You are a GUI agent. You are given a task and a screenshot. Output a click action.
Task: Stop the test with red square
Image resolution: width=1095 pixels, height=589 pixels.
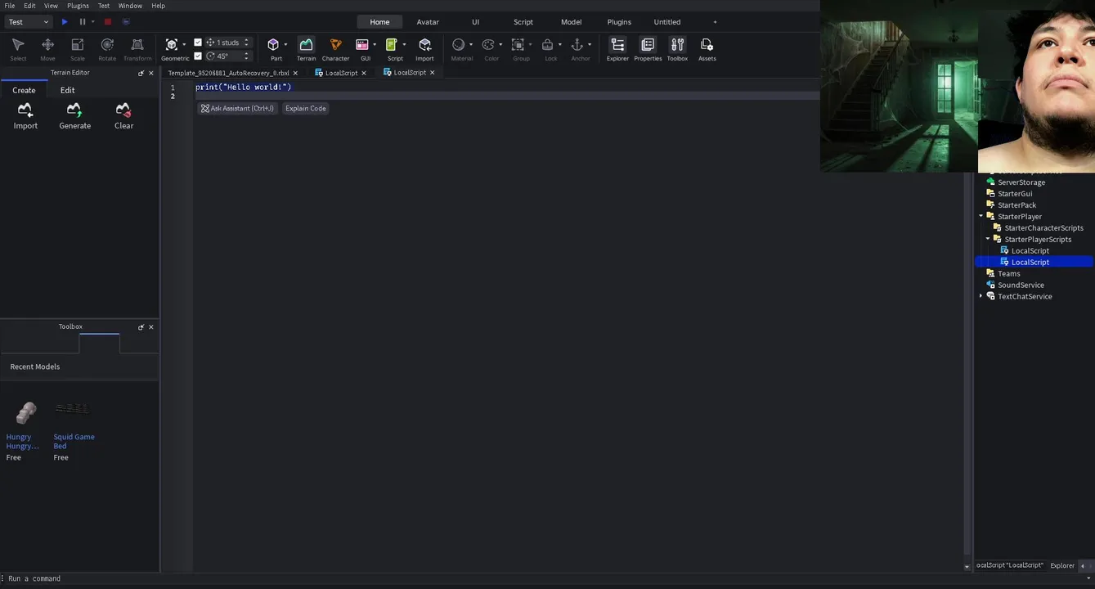tap(107, 22)
